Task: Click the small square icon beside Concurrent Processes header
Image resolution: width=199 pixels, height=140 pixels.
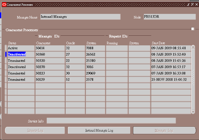Action: (193, 29)
